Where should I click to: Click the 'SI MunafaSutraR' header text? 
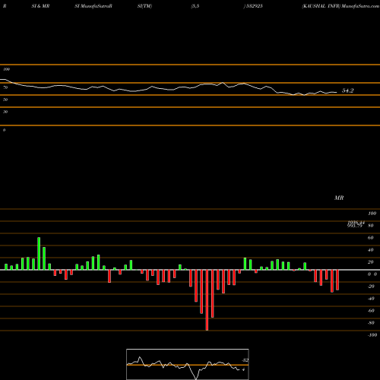(x=93, y=6)
